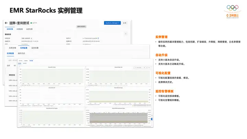Select the 全部 filter option
The width and height of the screenshot is (247, 139).
[x=8, y=66]
